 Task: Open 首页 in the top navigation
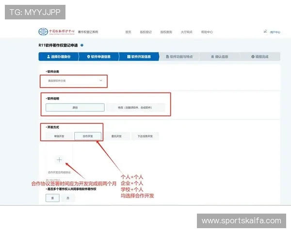pyautogui.click(x=128, y=32)
